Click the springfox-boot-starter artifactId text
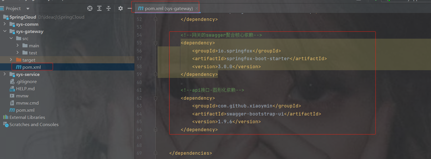 tap(258, 58)
